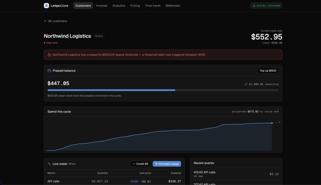
Task: Open the Webhooks tab
Action: pos(173,6)
